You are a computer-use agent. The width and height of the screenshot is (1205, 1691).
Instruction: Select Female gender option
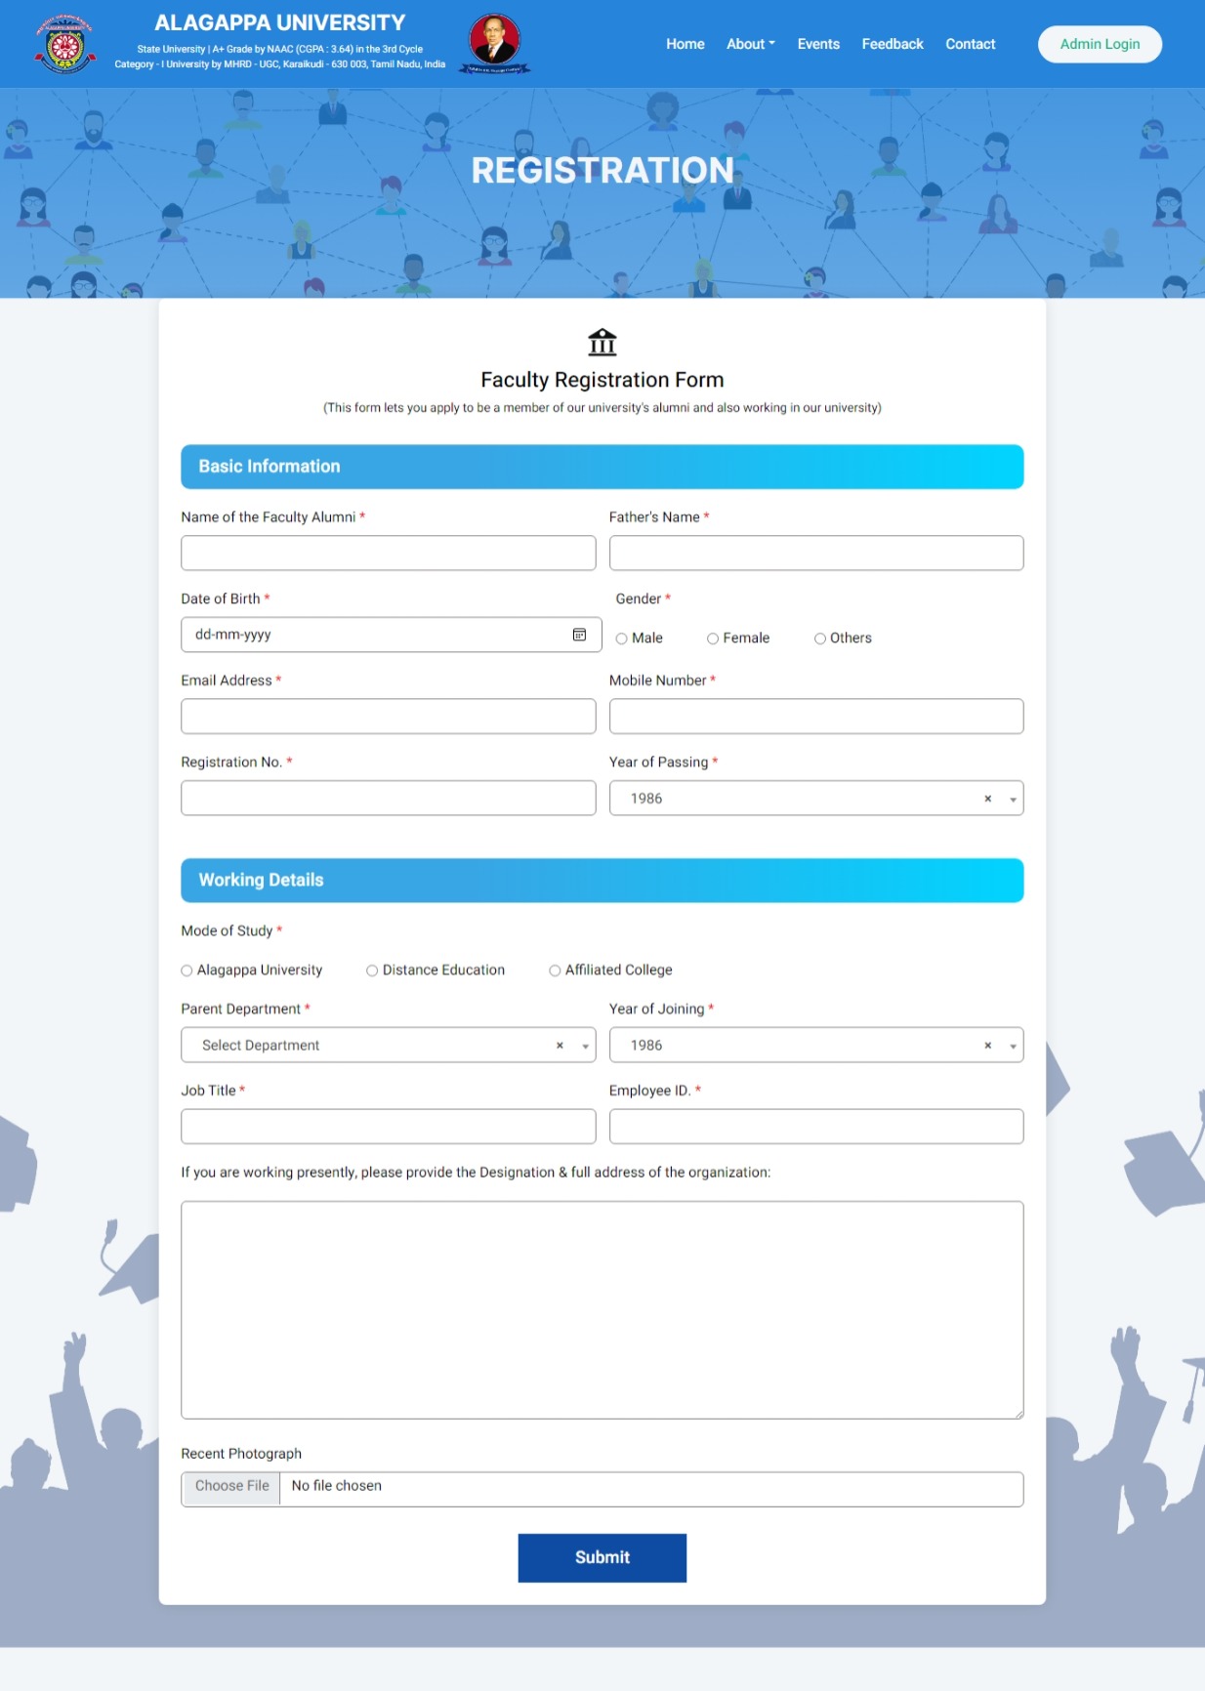click(713, 639)
